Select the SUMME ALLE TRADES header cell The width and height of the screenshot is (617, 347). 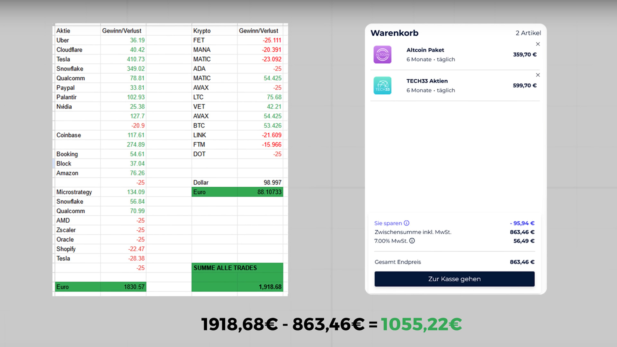click(x=225, y=268)
